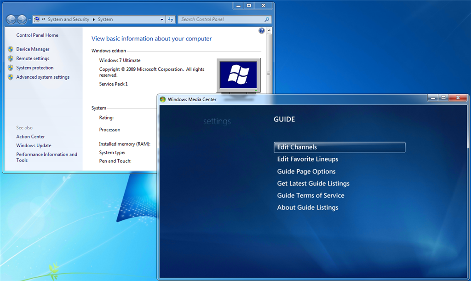This screenshot has width=471, height=281.
Task: Click the shield icon beside System protection
Action: point(11,68)
